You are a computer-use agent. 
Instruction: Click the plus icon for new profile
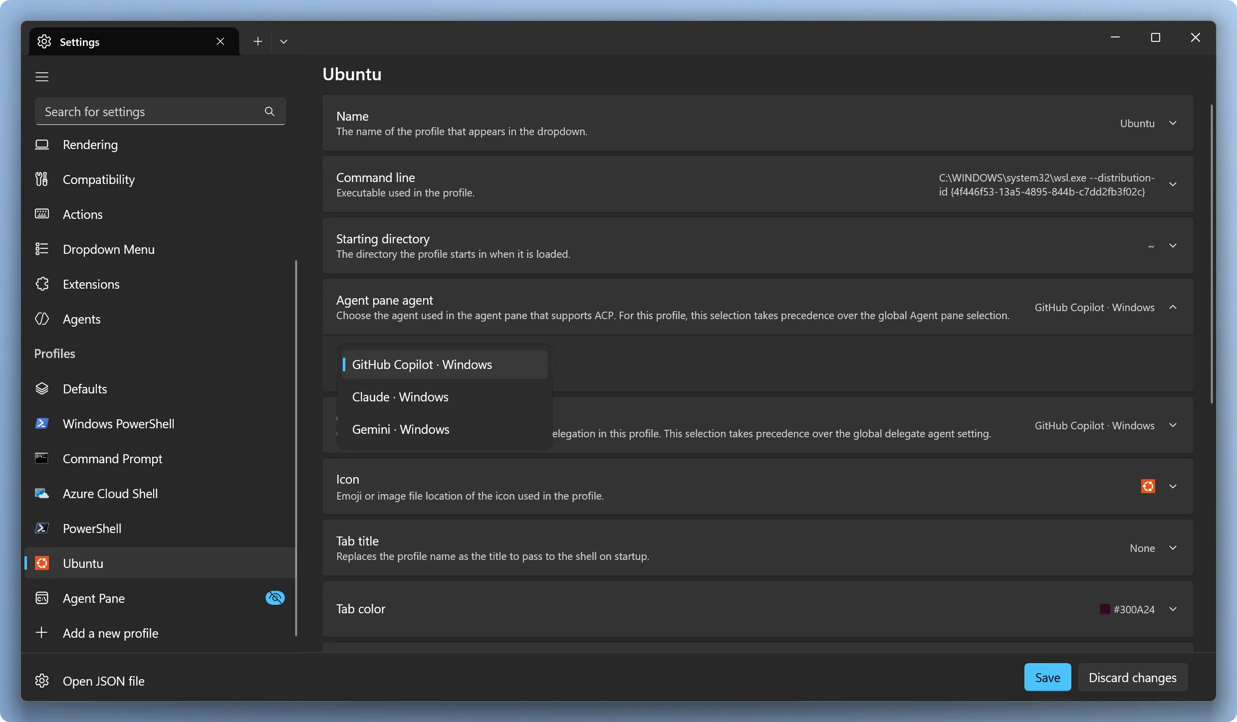42,633
